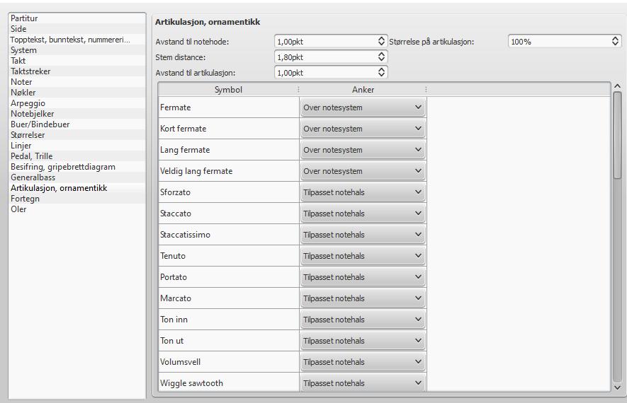Click the table scrollbar up arrow
The height and width of the screenshot is (403, 627).
617,86
